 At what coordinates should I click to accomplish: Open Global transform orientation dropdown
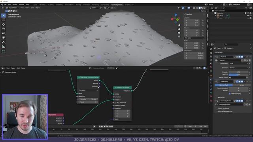(x=94, y=8)
